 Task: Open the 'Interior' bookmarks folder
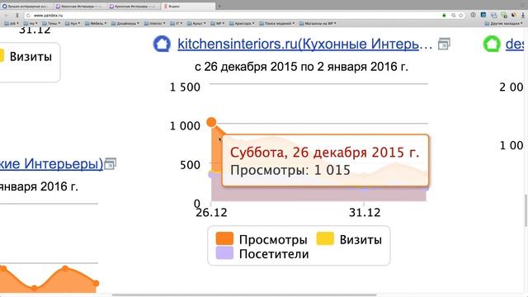154,24
